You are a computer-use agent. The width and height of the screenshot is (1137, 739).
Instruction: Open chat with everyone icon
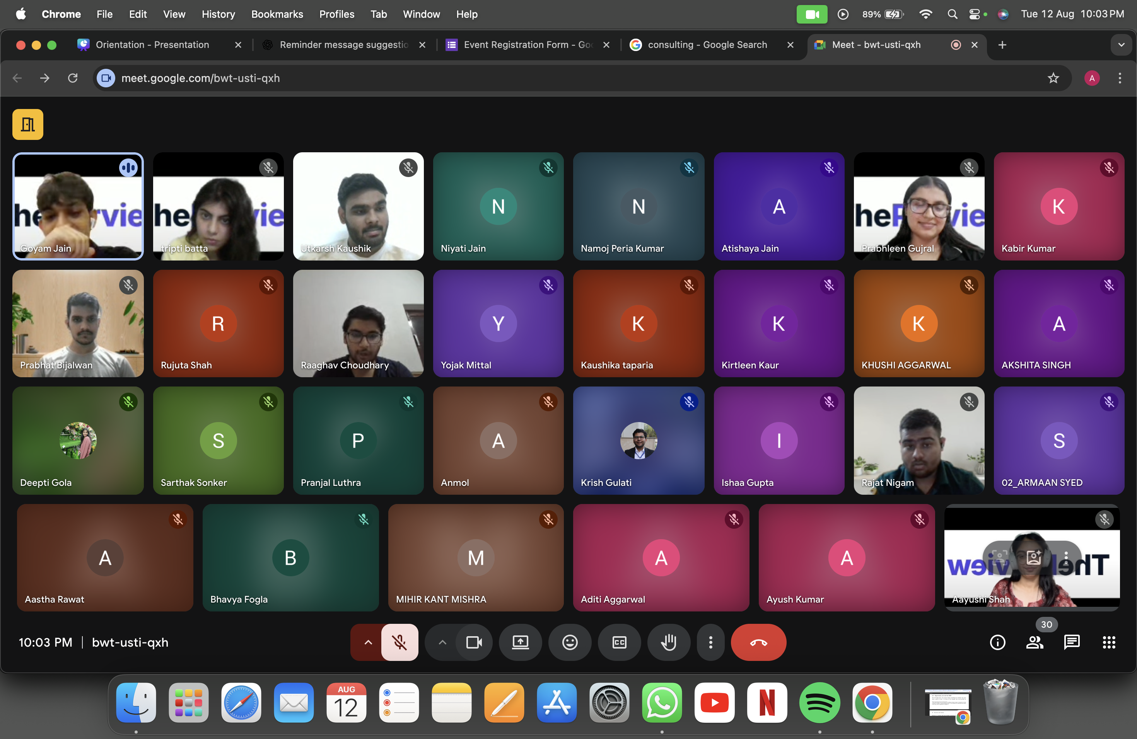click(x=1072, y=643)
